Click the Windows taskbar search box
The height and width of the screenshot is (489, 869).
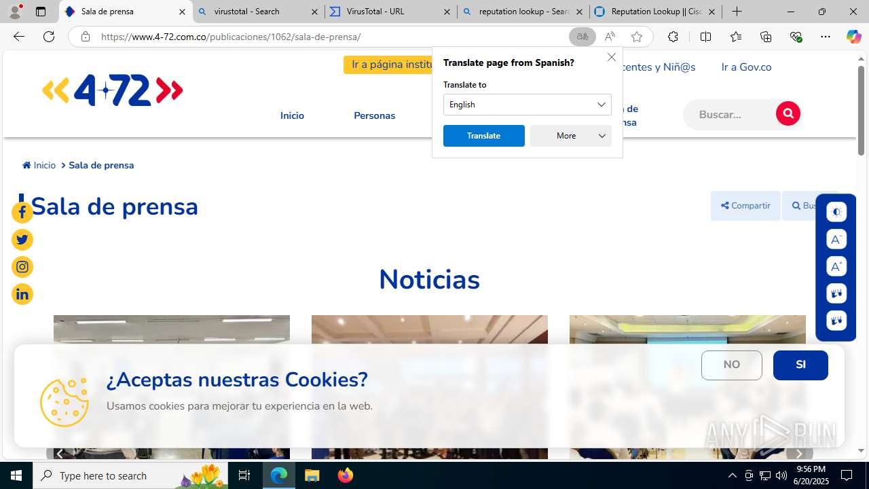coord(130,475)
